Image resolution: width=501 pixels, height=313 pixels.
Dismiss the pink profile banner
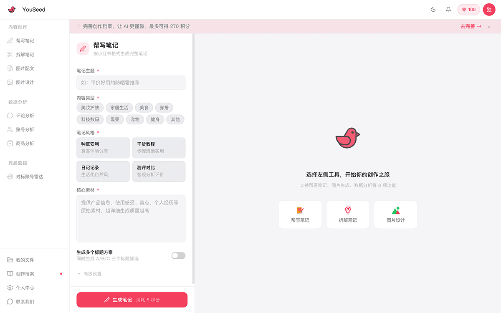489,27
